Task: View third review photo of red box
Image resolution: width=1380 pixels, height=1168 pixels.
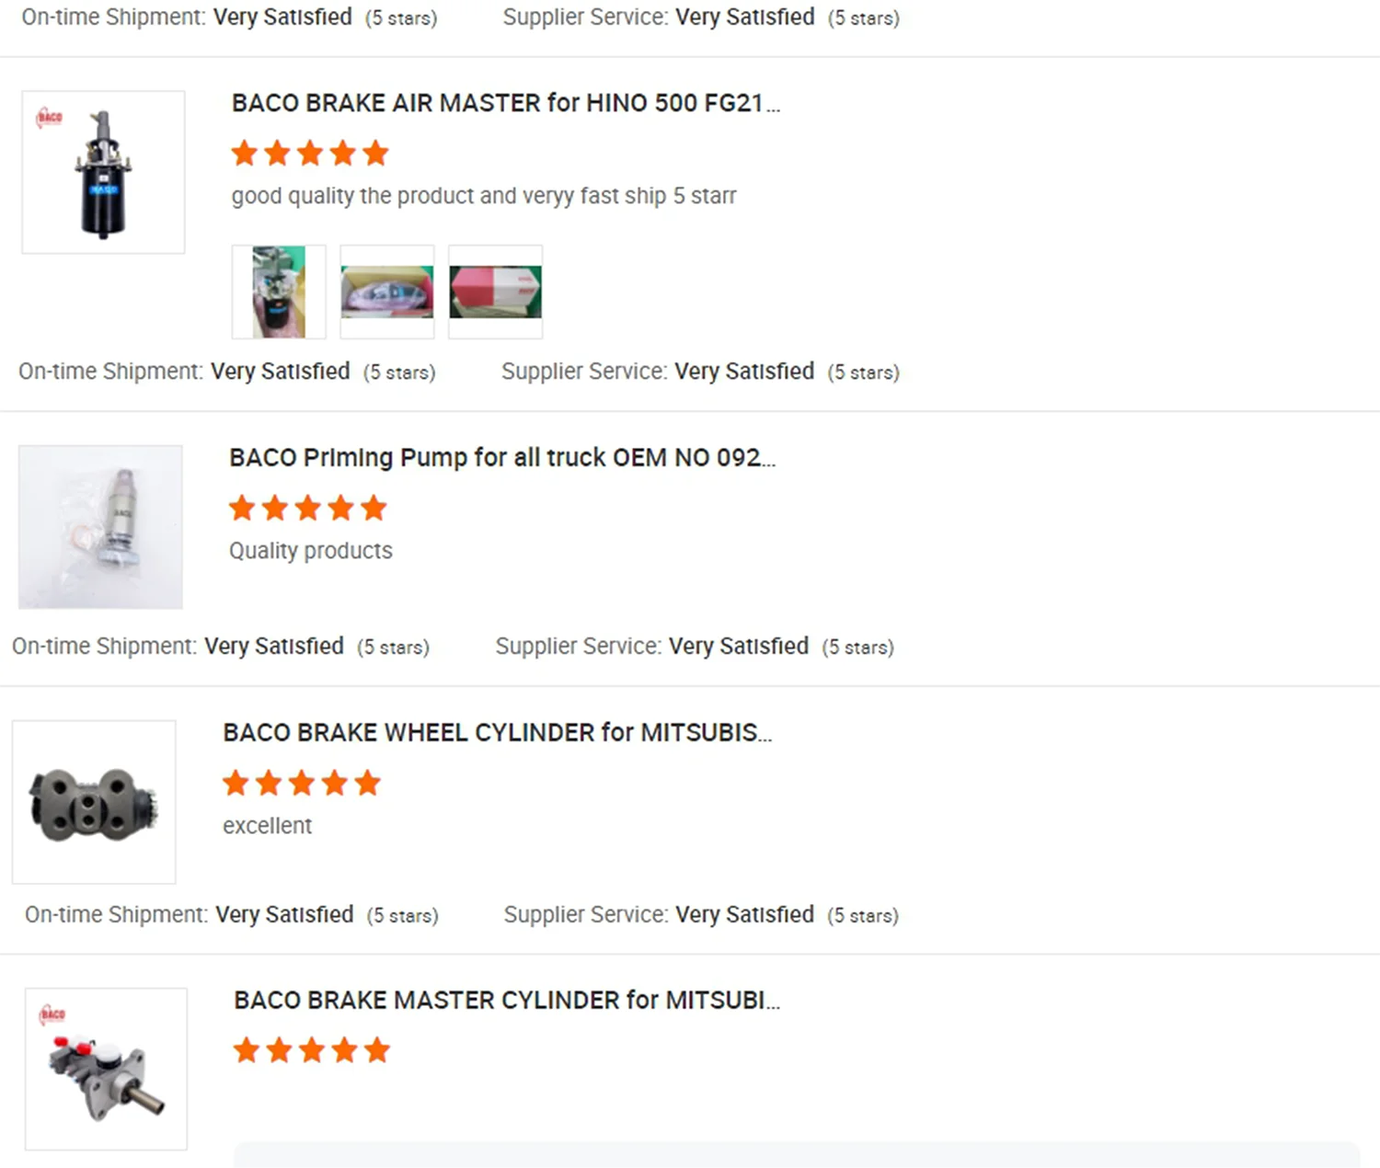Action: [496, 292]
